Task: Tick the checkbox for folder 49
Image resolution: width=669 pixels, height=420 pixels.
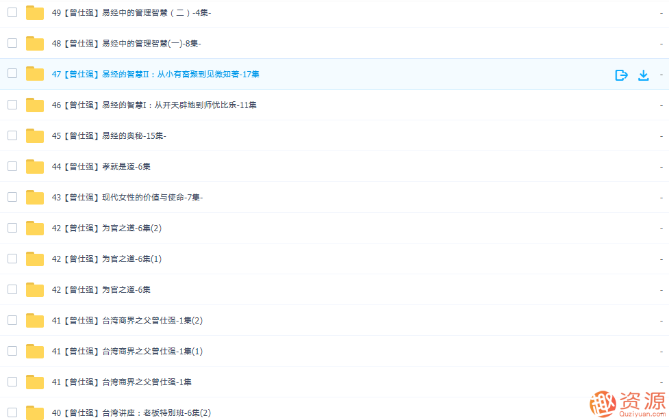Action: (12, 12)
